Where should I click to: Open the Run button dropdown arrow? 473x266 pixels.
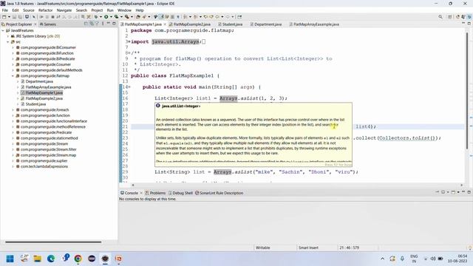point(111,17)
